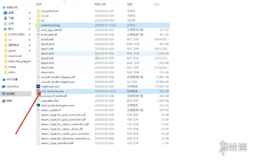The height and width of the screenshot is (160, 253).
Task: Select steam_input_for_switch_pro_controller file name
Action: tap(66, 134)
